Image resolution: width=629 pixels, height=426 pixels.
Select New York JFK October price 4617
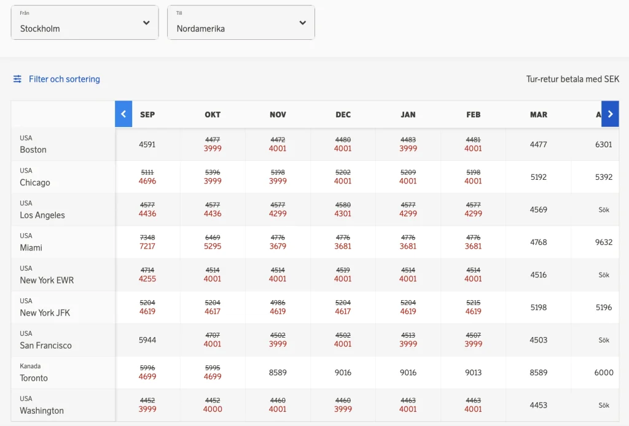[x=213, y=311]
